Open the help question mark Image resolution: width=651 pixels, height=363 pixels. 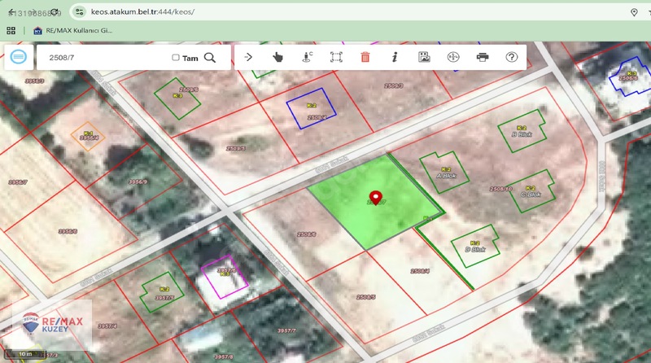tap(512, 57)
